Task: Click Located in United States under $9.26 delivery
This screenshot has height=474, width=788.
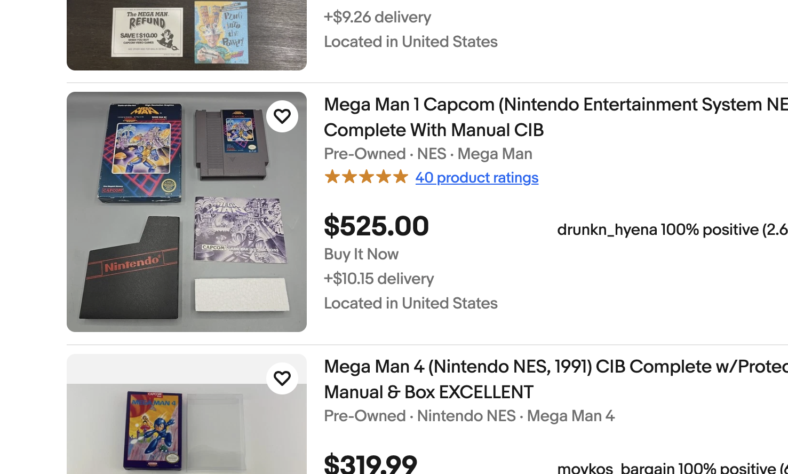Action: point(410,42)
